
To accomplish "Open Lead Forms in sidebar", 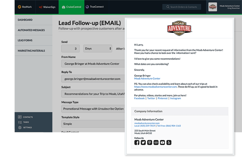I will click(x=34, y=40).
